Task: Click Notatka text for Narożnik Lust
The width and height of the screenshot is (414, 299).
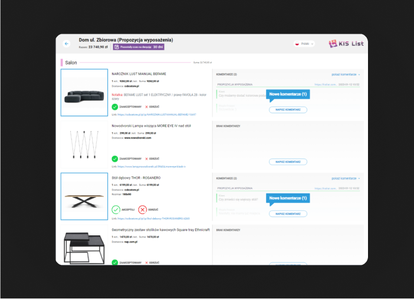Action: (159, 97)
